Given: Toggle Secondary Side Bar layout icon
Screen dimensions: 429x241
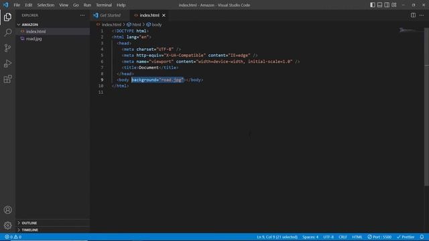Looking at the screenshot, I should coord(387,5).
